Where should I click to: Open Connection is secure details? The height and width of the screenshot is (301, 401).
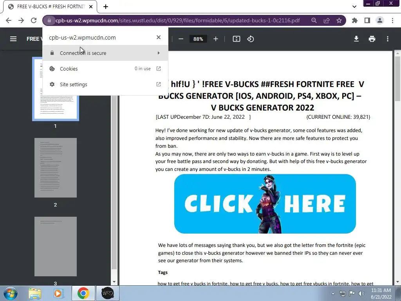pos(105,53)
